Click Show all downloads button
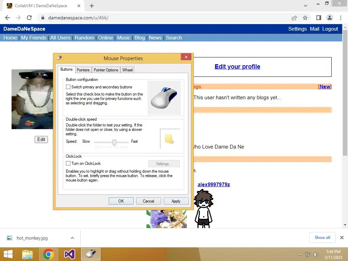 click(x=323, y=238)
